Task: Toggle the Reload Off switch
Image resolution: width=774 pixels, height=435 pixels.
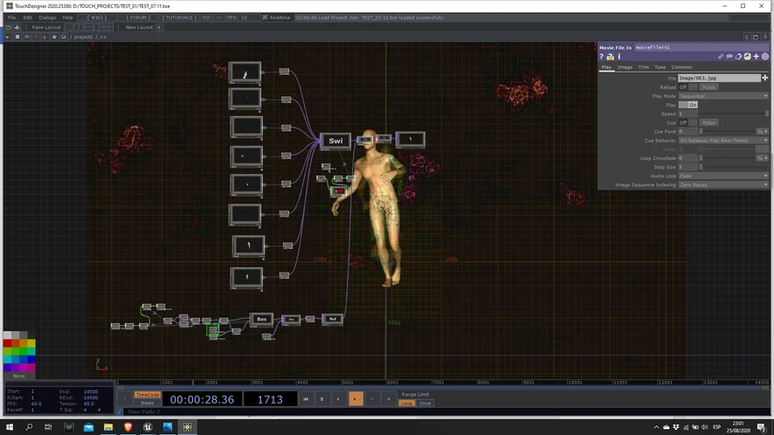Action: click(686, 86)
